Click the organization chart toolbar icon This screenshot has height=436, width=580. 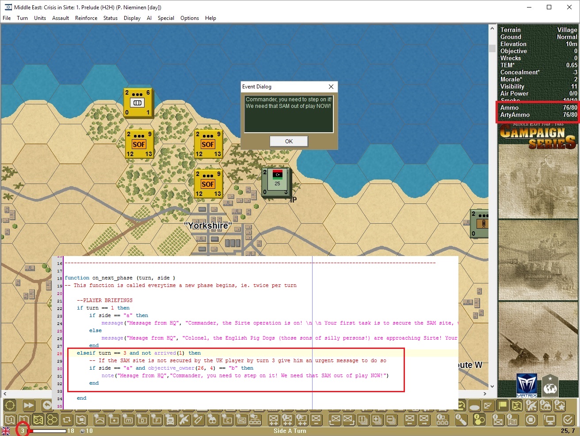click(x=256, y=419)
